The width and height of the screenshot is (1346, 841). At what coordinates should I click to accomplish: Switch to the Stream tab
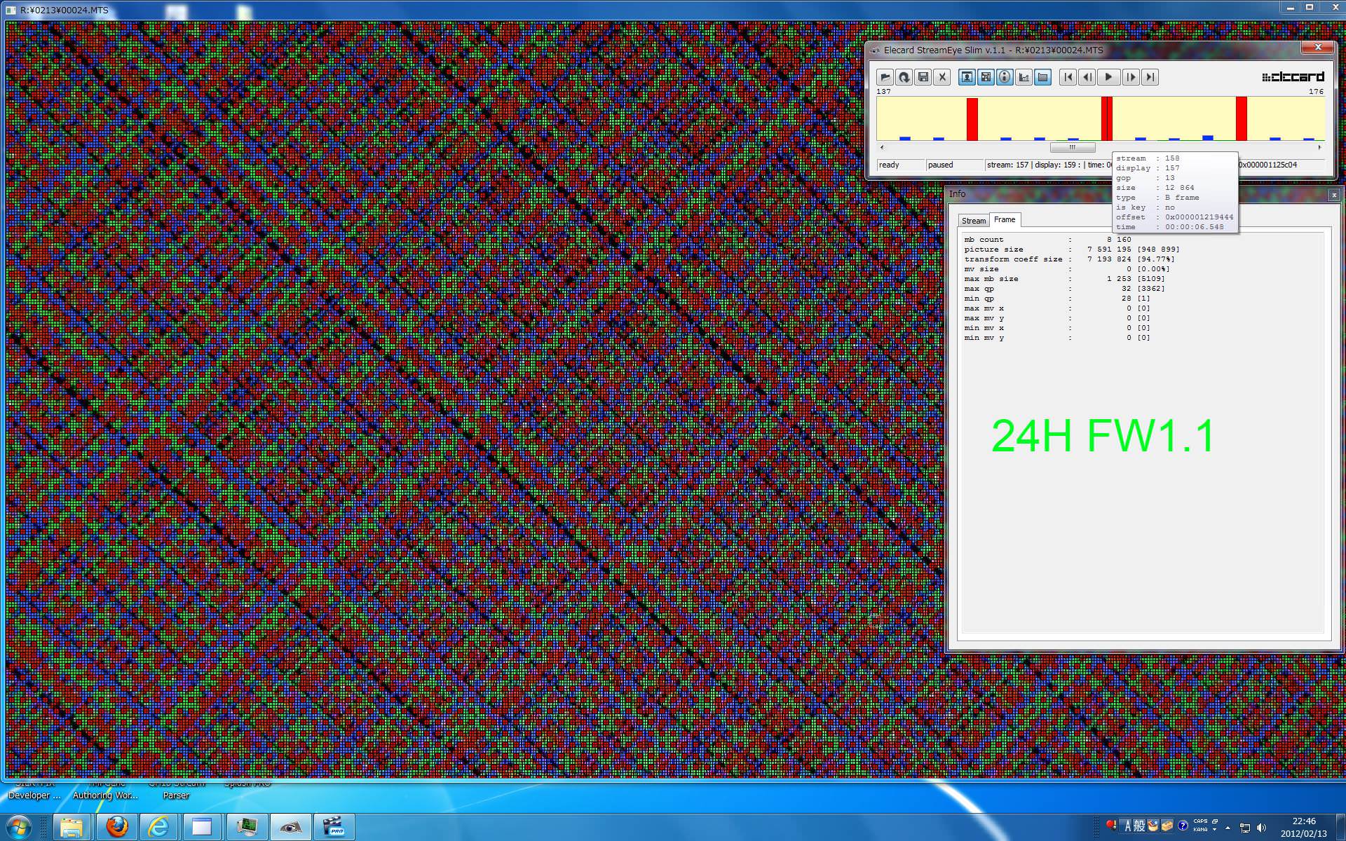pyautogui.click(x=973, y=221)
